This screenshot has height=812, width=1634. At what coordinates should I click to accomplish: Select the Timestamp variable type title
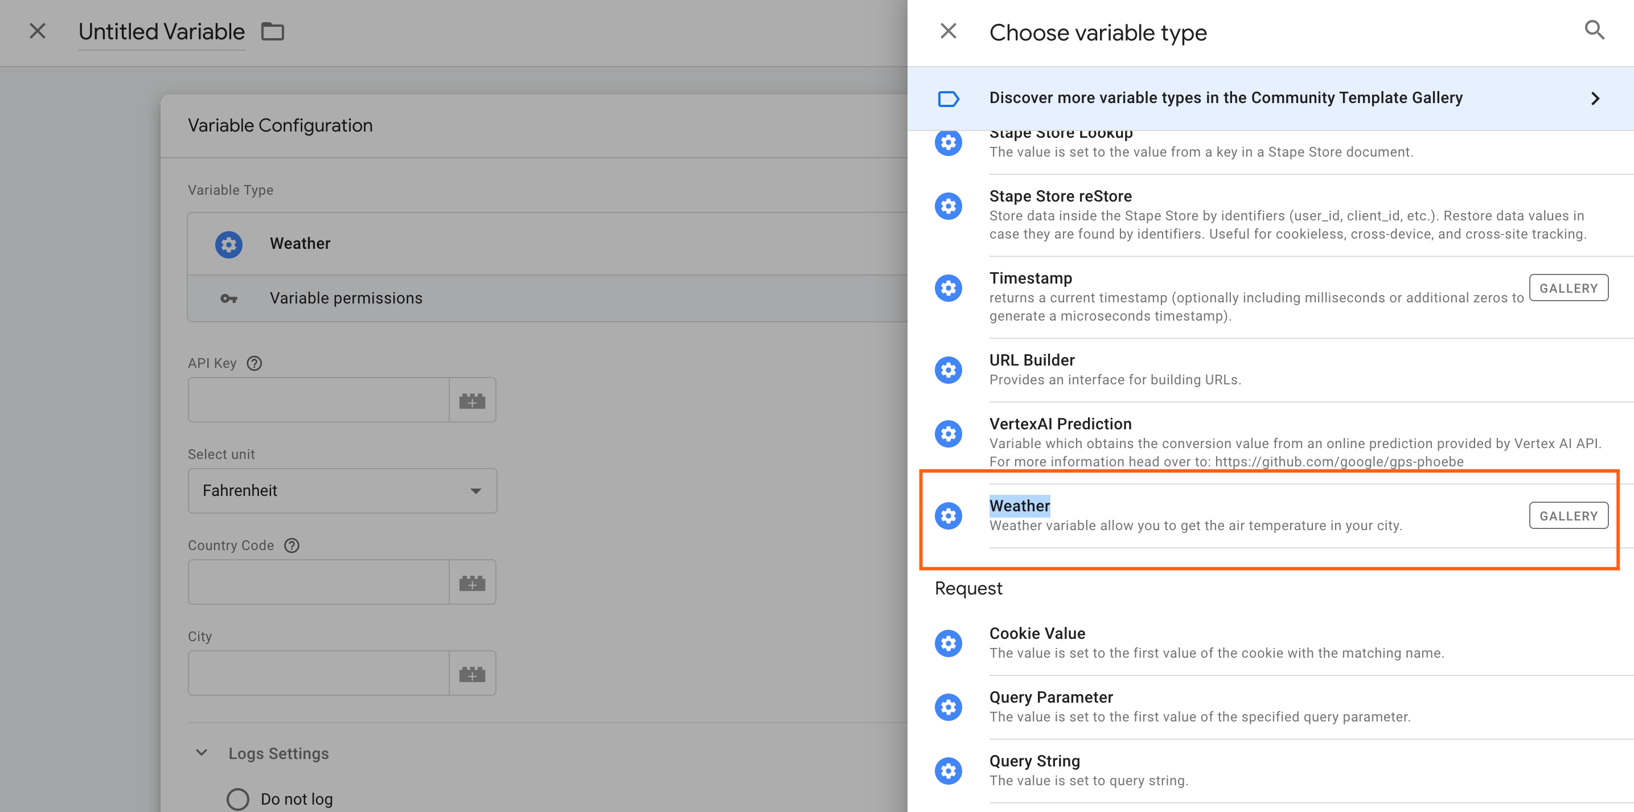click(x=1030, y=278)
